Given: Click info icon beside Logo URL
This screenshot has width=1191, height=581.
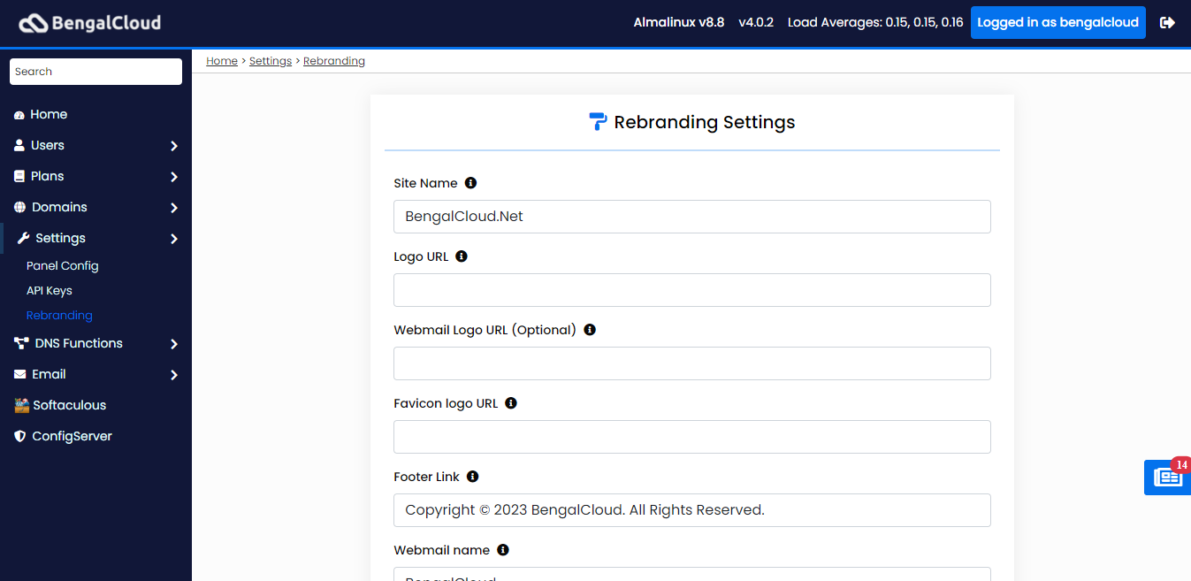Looking at the screenshot, I should click(x=461, y=256).
